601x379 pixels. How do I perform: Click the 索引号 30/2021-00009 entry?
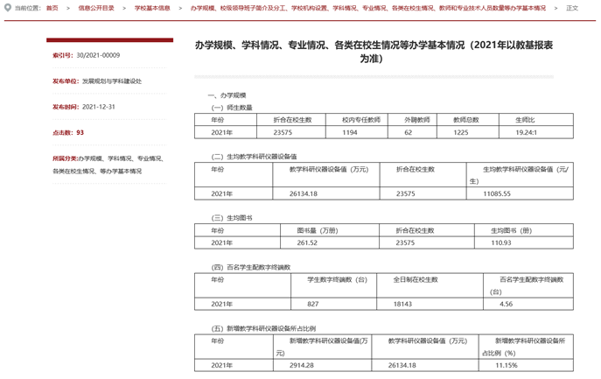[x=86, y=55]
